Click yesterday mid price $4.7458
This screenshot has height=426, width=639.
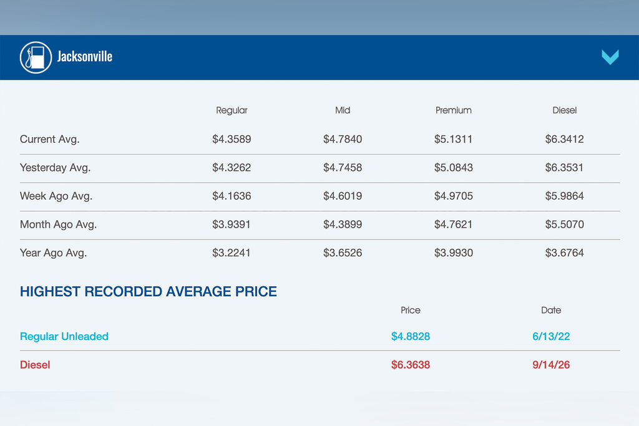click(x=343, y=168)
